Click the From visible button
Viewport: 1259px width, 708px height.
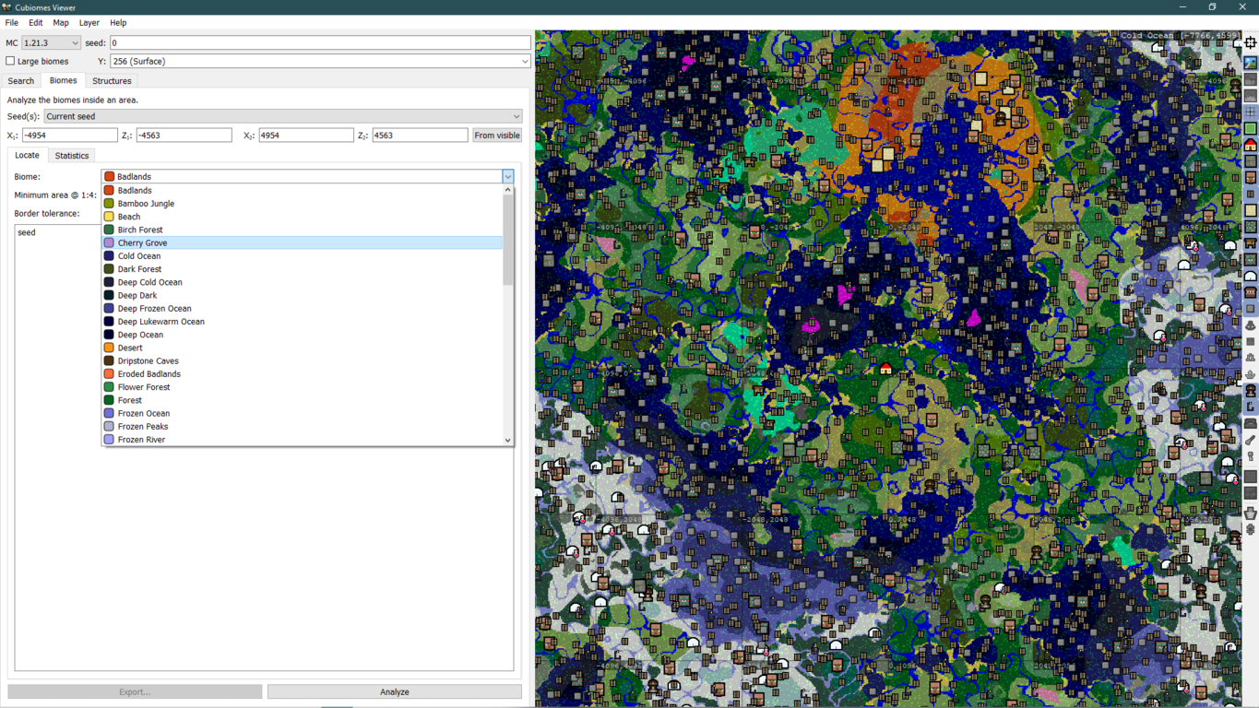[496, 136]
